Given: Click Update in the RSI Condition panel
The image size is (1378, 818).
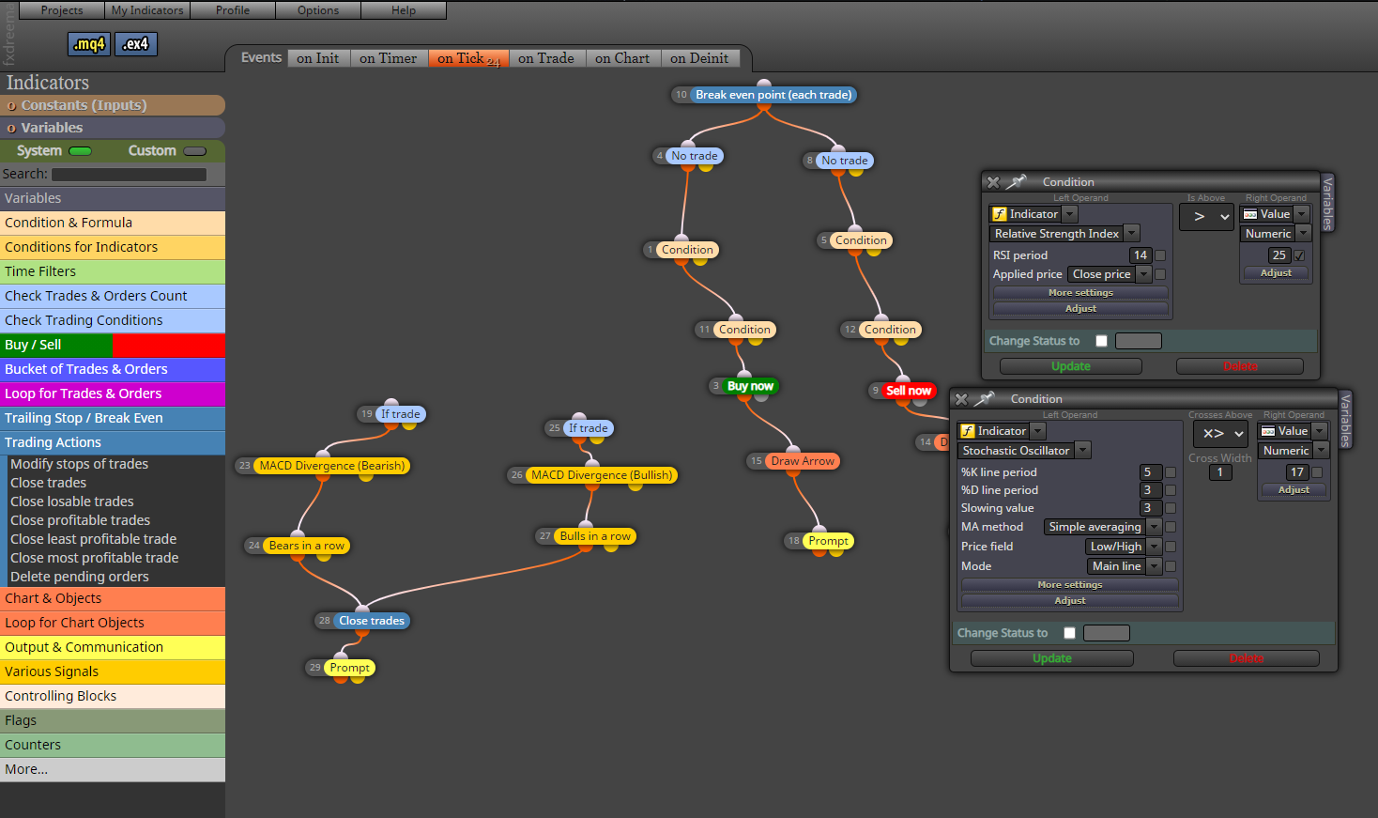Looking at the screenshot, I should 1071,366.
